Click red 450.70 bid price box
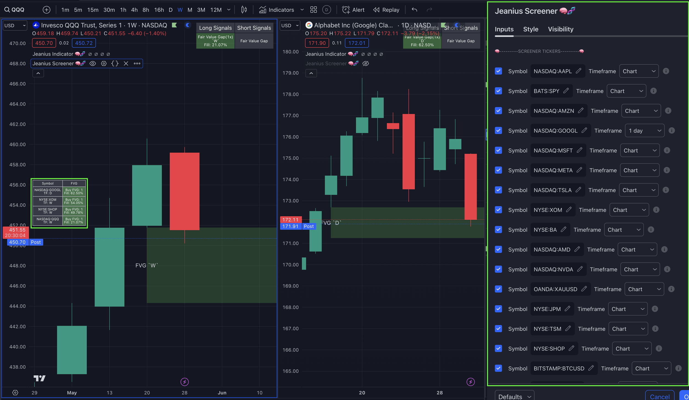This screenshot has width=689, height=400. point(44,43)
